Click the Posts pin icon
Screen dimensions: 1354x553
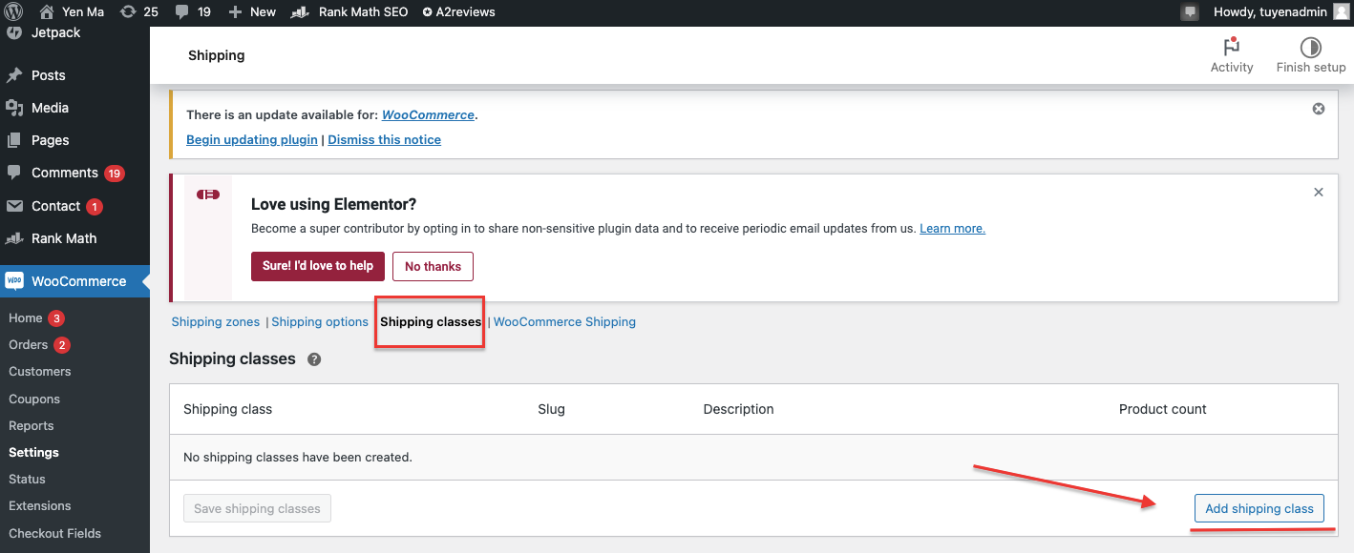14,75
